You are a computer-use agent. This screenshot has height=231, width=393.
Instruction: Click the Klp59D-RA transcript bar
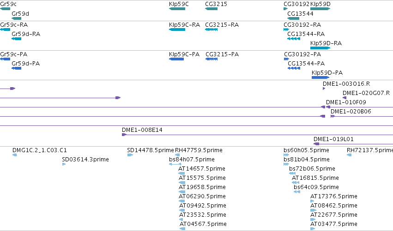[320, 48]
